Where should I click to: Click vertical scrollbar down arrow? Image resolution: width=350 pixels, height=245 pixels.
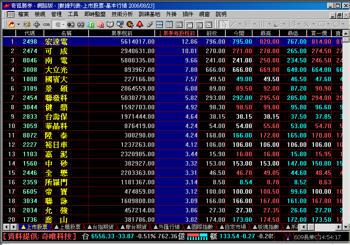tap(346, 227)
